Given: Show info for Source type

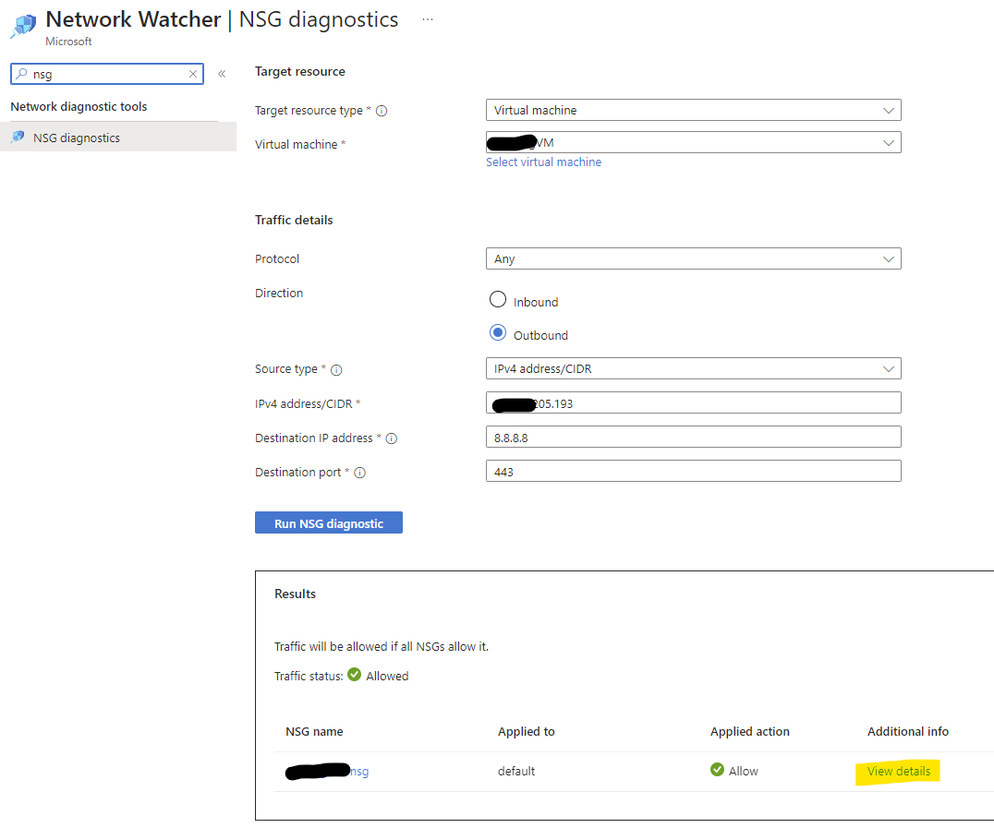Looking at the screenshot, I should [x=336, y=370].
